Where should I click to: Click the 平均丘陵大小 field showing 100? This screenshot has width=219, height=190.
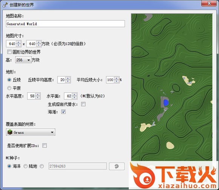coord(110,80)
